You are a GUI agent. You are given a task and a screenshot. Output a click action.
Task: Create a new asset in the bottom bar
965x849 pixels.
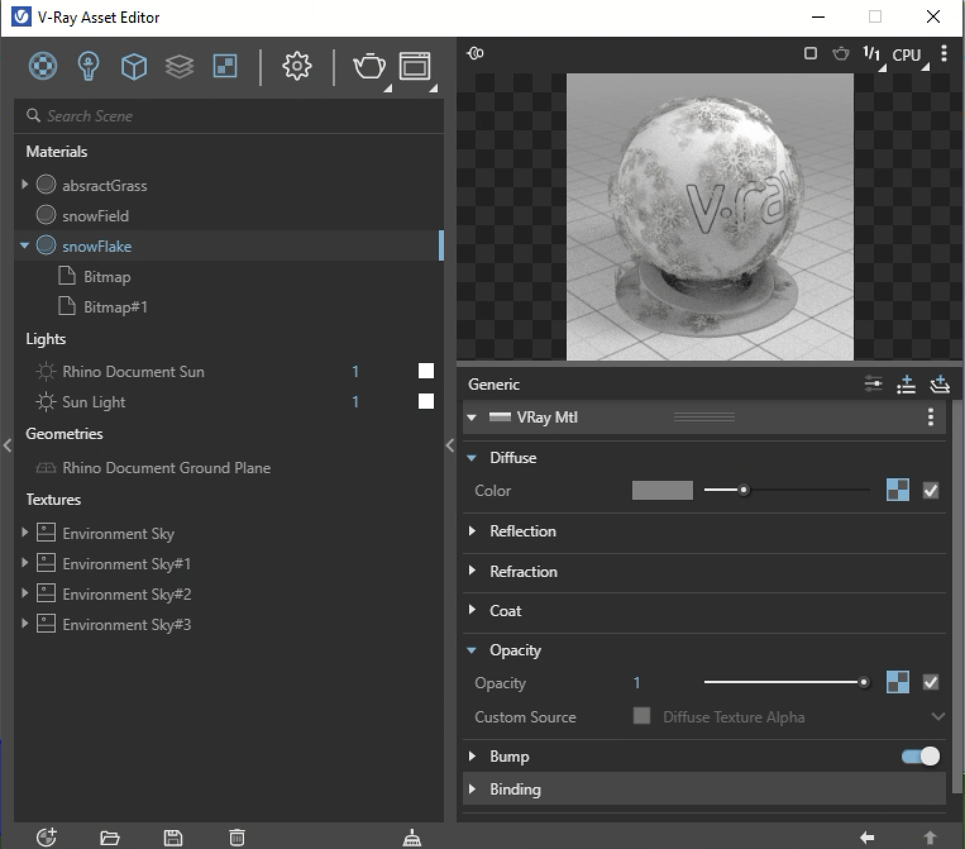(46, 837)
